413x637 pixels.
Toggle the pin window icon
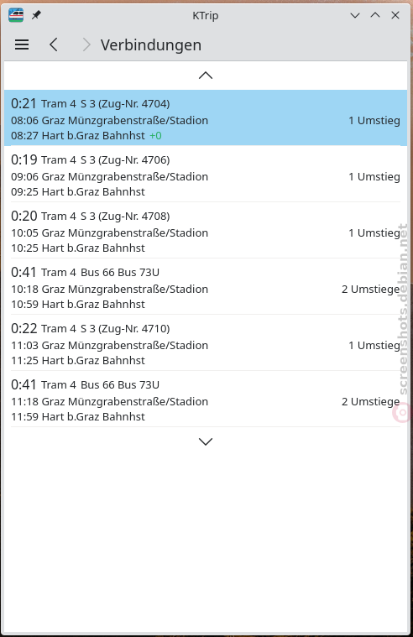(x=36, y=15)
